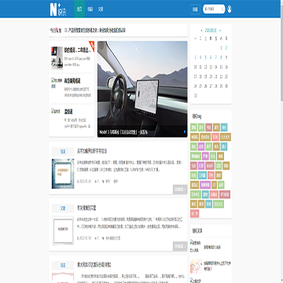Select the highlighted teal home tab

pos(79,9)
